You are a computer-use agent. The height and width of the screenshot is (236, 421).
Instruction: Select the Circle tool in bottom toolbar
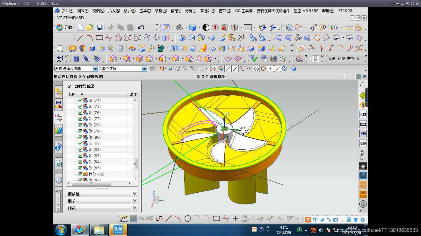[x=188, y=218]
